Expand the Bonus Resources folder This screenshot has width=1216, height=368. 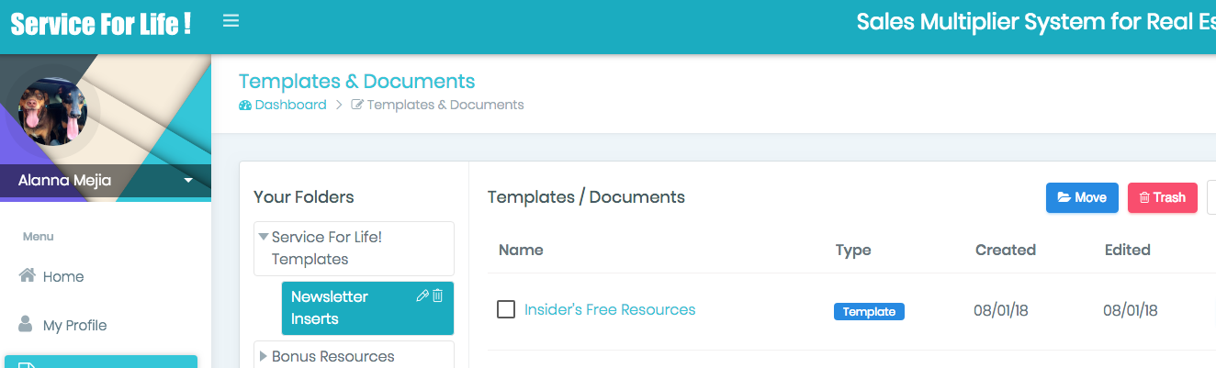264,356
